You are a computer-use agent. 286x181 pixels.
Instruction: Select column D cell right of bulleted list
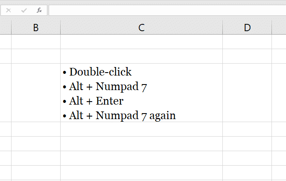point(247,93)
